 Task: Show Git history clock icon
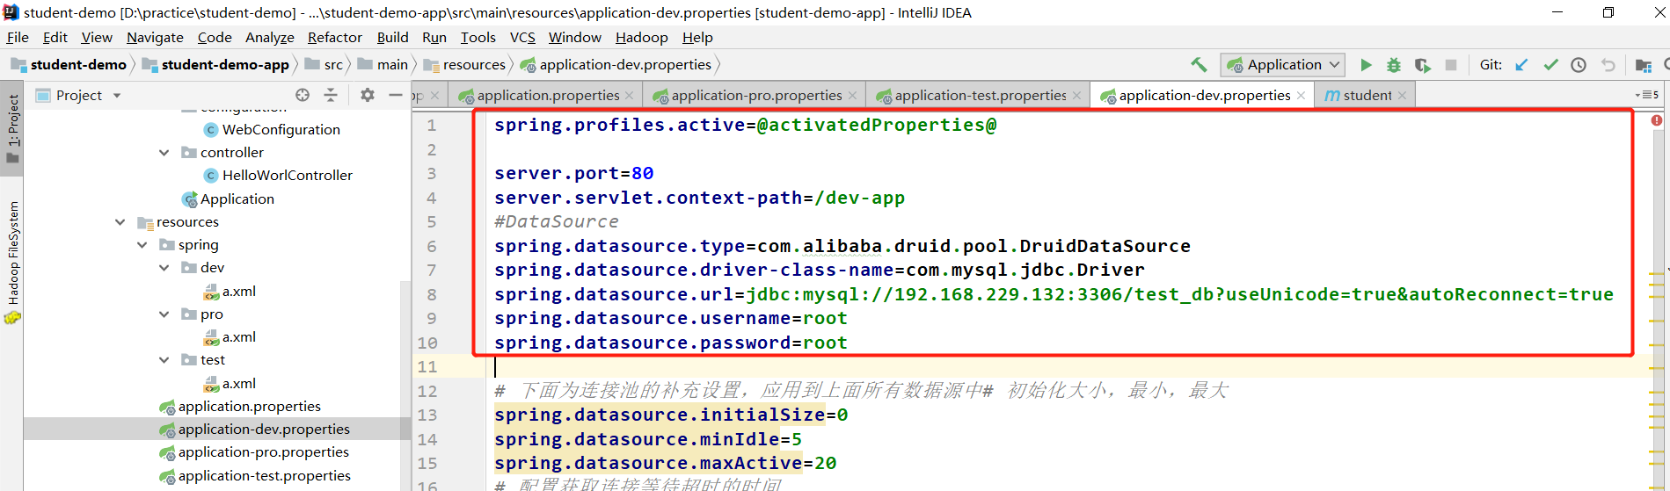click(x=1579, y=64)
